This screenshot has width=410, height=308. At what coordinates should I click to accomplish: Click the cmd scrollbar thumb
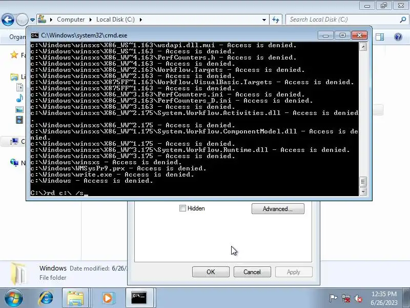pyautogui.click(x=363, y=182)
